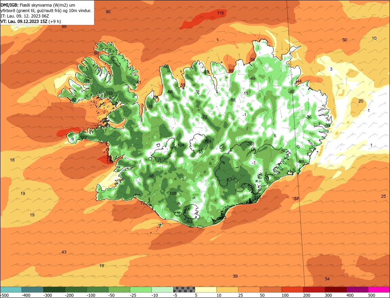This screenshot has width=390, height=298.
Task: Click the 54 value in the southeast ocean
Action: [327, 279]
